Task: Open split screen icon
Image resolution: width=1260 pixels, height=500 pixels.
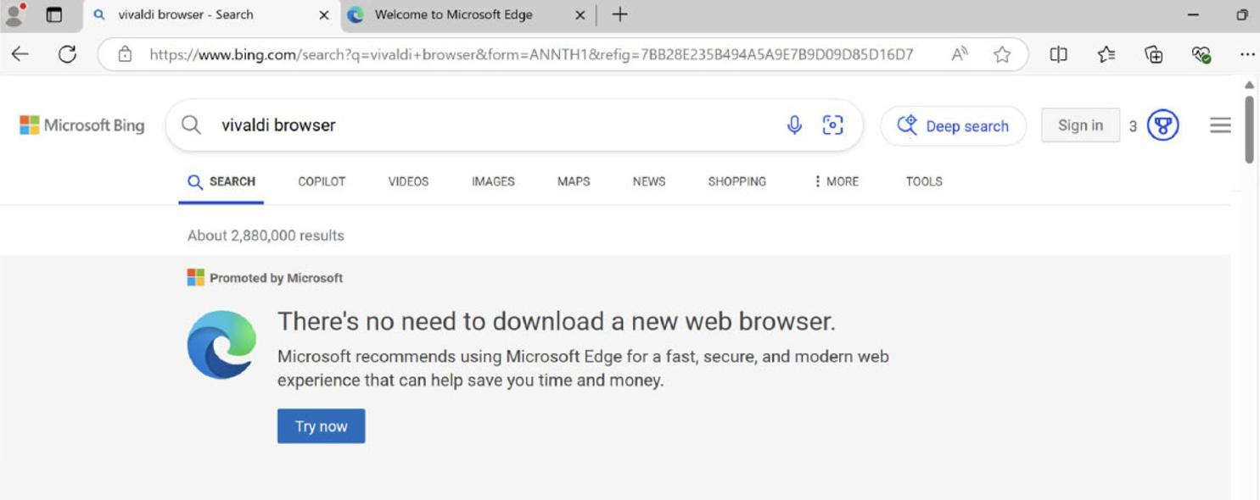Action: pyautogui.click(x=1058, y=54)
